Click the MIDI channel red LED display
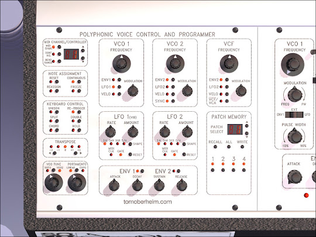The image size is (316, 237). pyautogui.click(x=71, y=54)
